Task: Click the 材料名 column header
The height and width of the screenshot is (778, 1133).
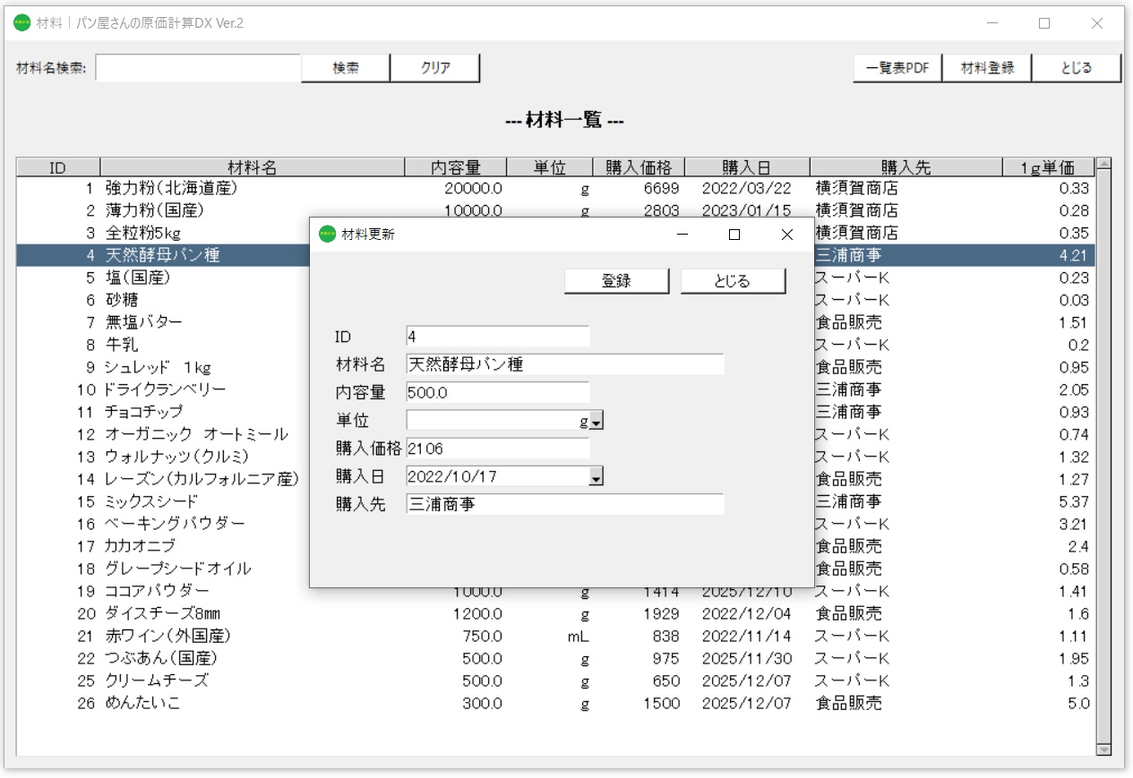Action: (x=253, y=167)
